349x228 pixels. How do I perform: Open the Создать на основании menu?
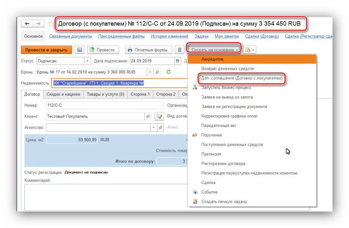coord(214,50)
